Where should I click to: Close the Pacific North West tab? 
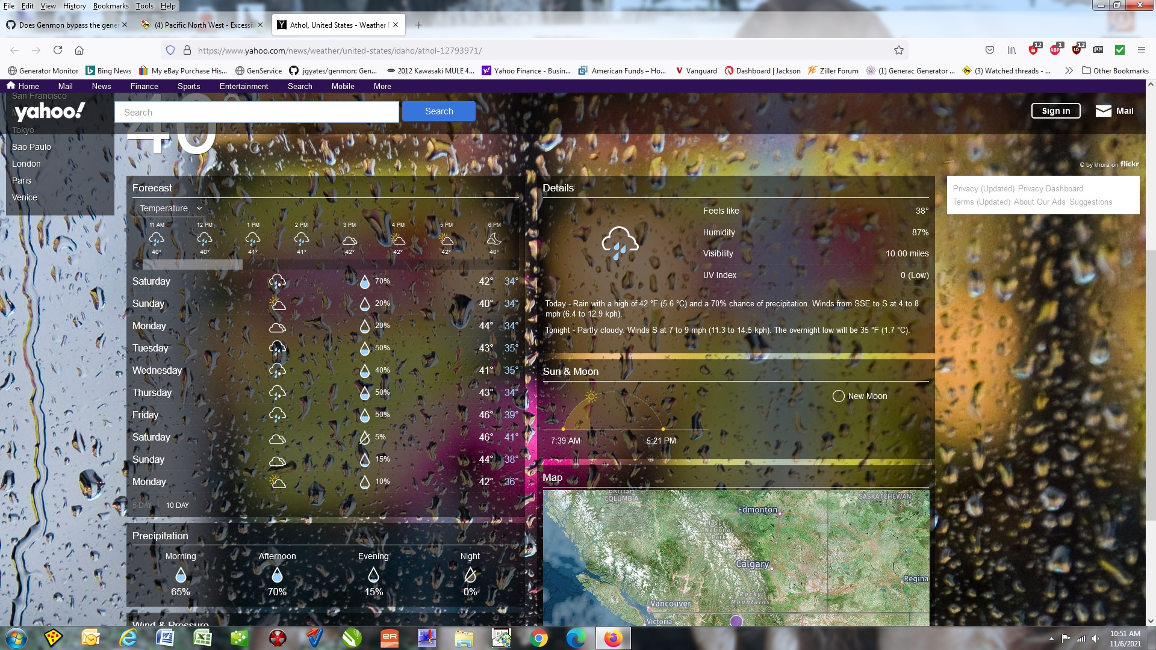coord(260,25)
